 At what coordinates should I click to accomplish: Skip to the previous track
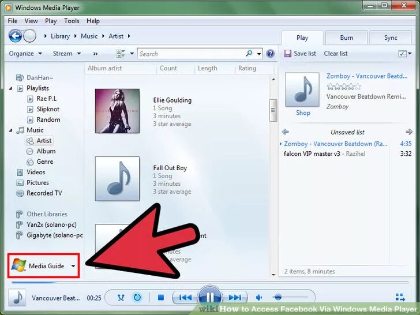click(185, 297)
